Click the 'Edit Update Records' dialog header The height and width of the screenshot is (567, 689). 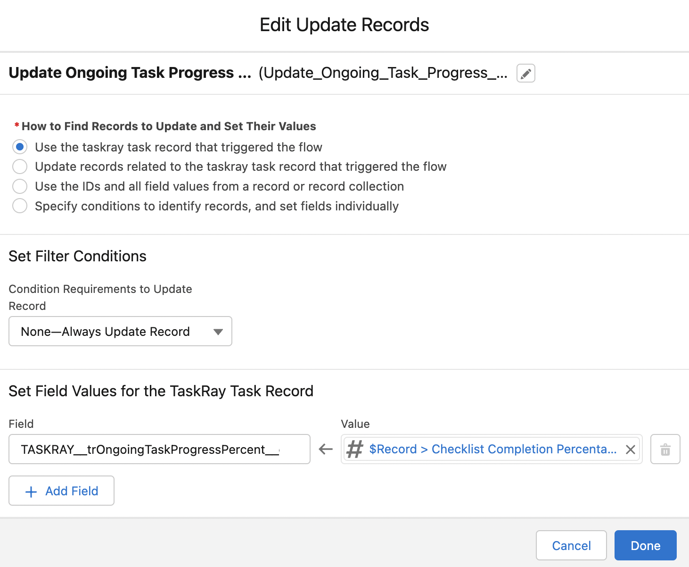pyautogui.click(x=344, y=25)
